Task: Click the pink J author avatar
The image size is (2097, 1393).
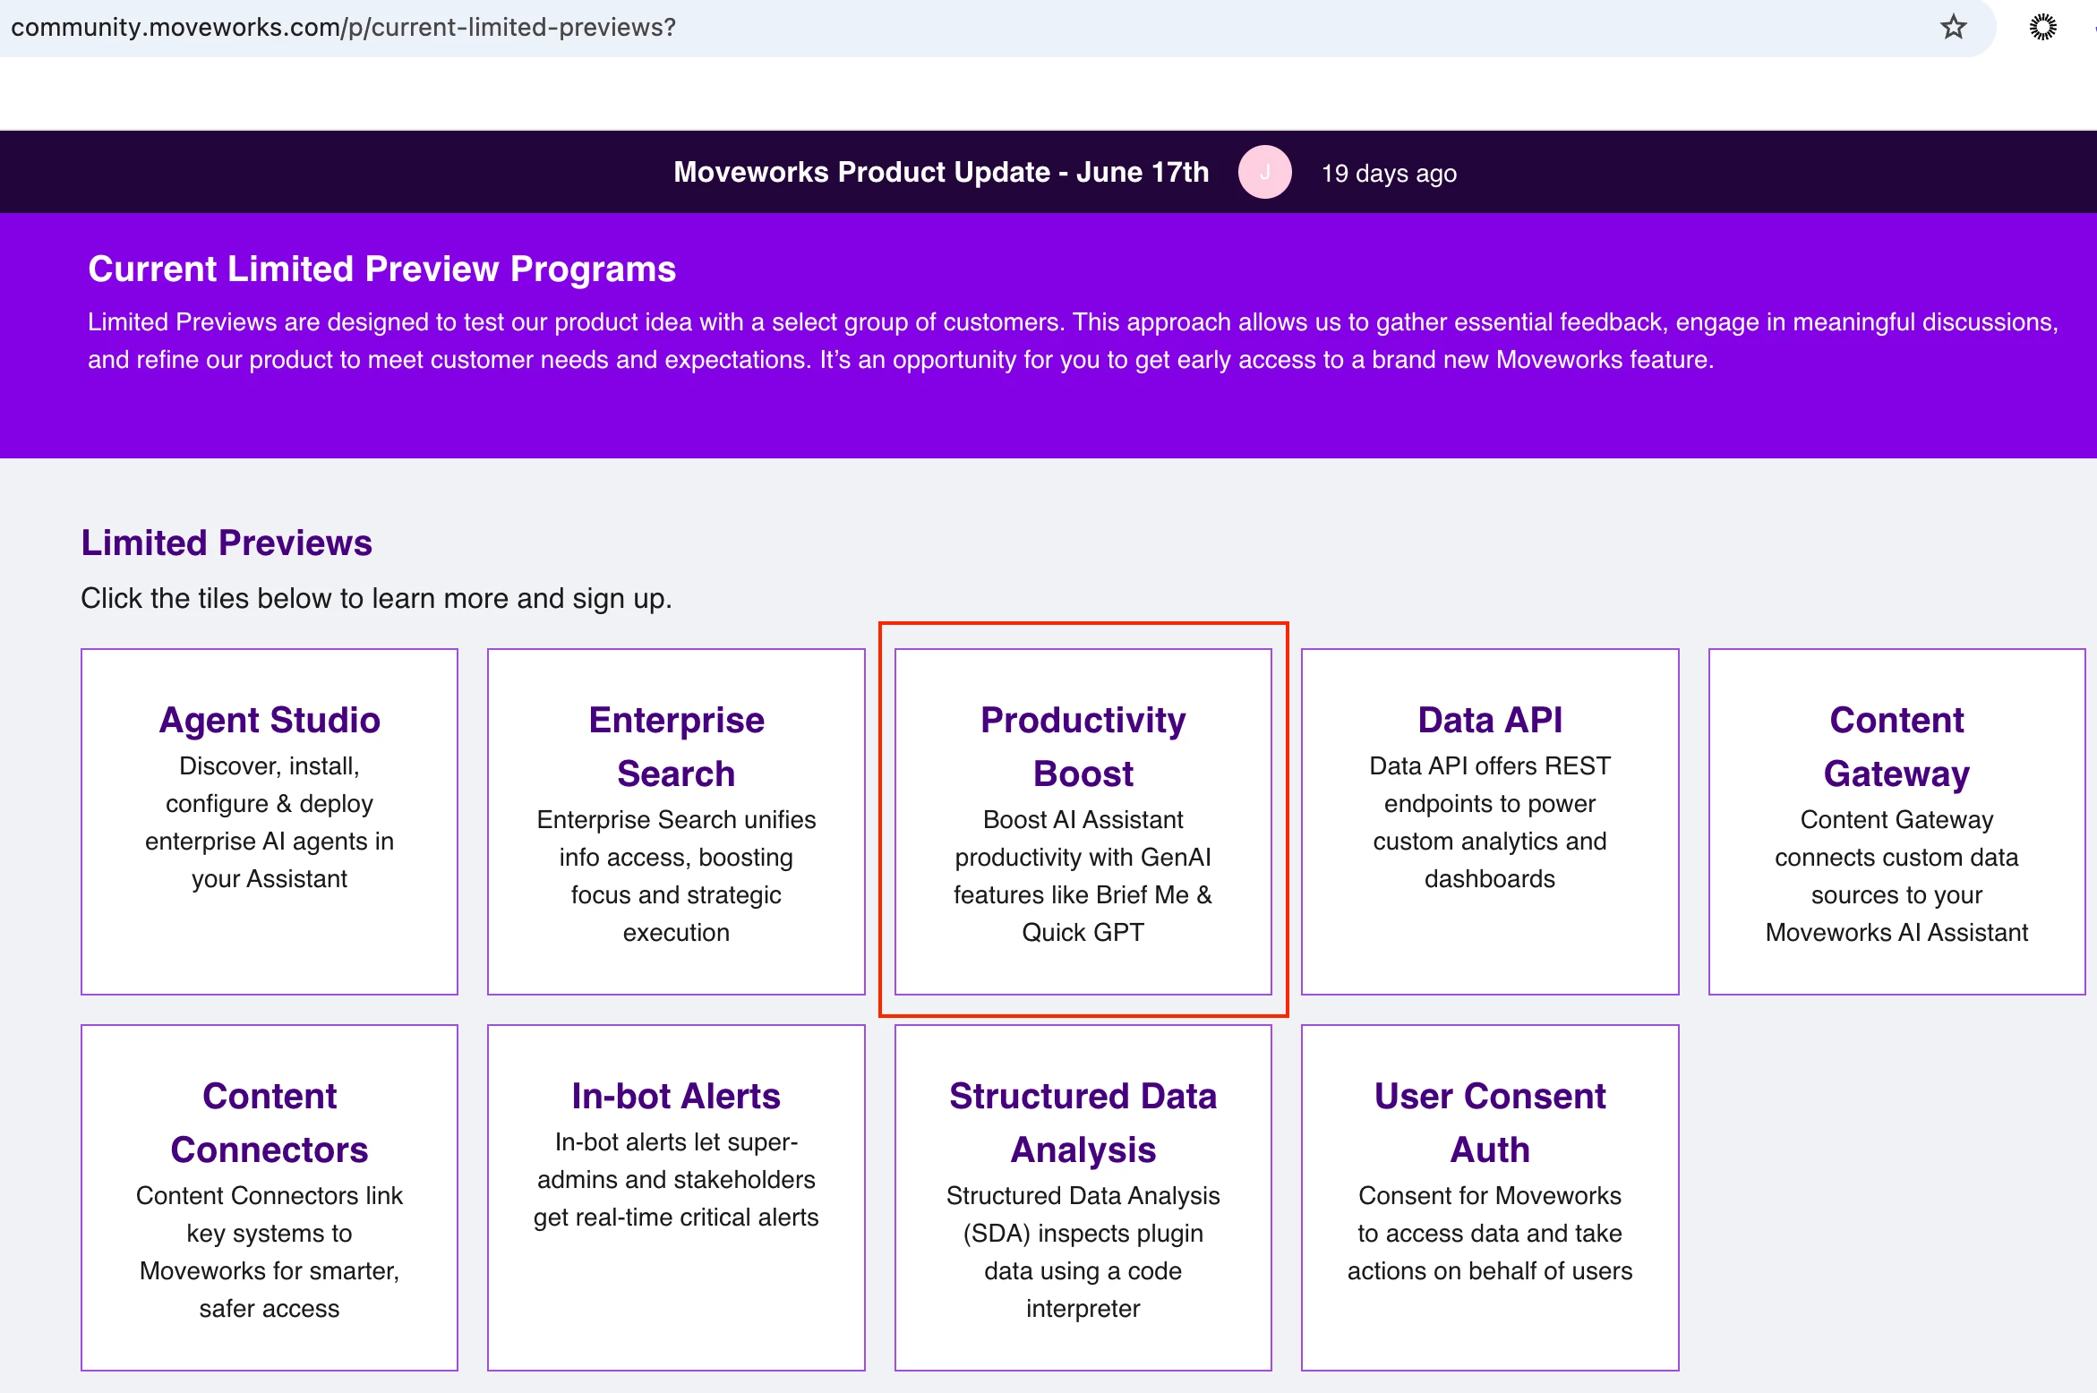Action: pos(1264,172)
